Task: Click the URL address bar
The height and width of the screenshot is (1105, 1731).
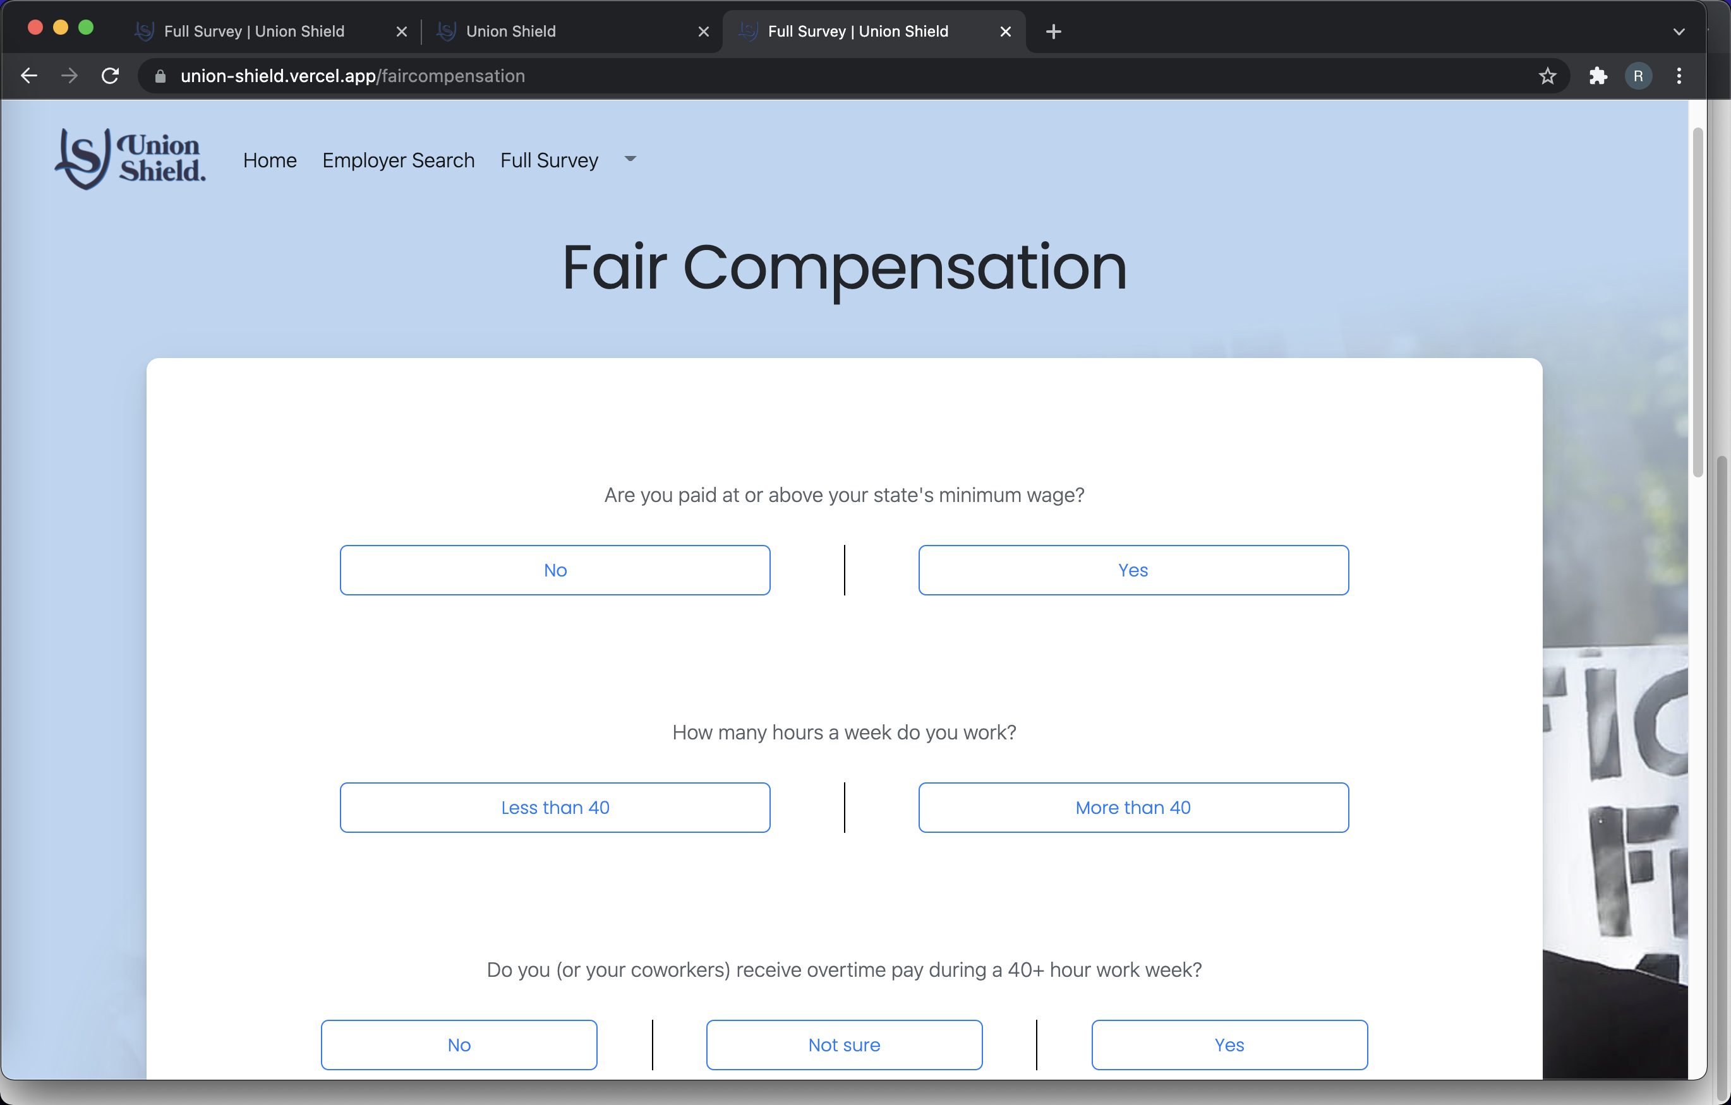Action: click(791, 76)
